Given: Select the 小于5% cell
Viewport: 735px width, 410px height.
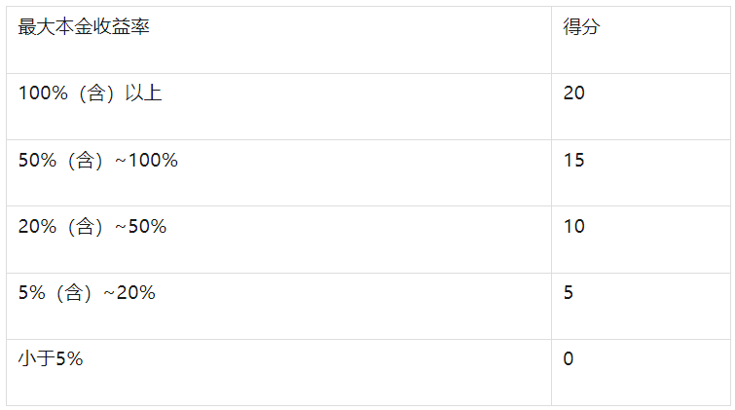Looking at the screenshot, I should coord(51,358).
